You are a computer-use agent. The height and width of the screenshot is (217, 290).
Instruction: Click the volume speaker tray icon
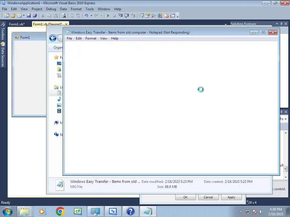pyautogui.click(x=261, y=212)
